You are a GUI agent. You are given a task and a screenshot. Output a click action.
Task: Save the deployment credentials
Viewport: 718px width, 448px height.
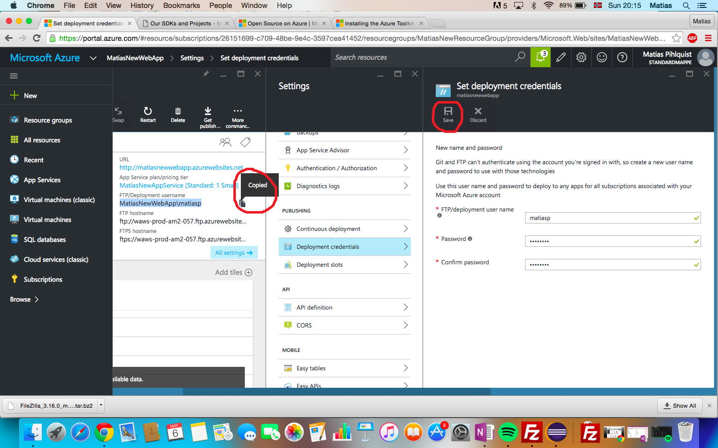[448, 114]
